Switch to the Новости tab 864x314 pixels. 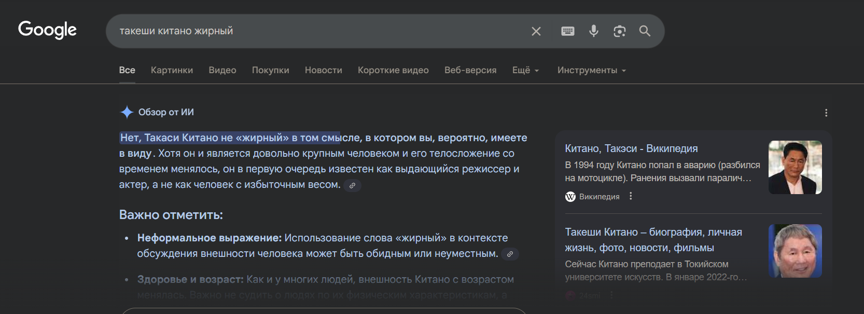pos(323,71)
